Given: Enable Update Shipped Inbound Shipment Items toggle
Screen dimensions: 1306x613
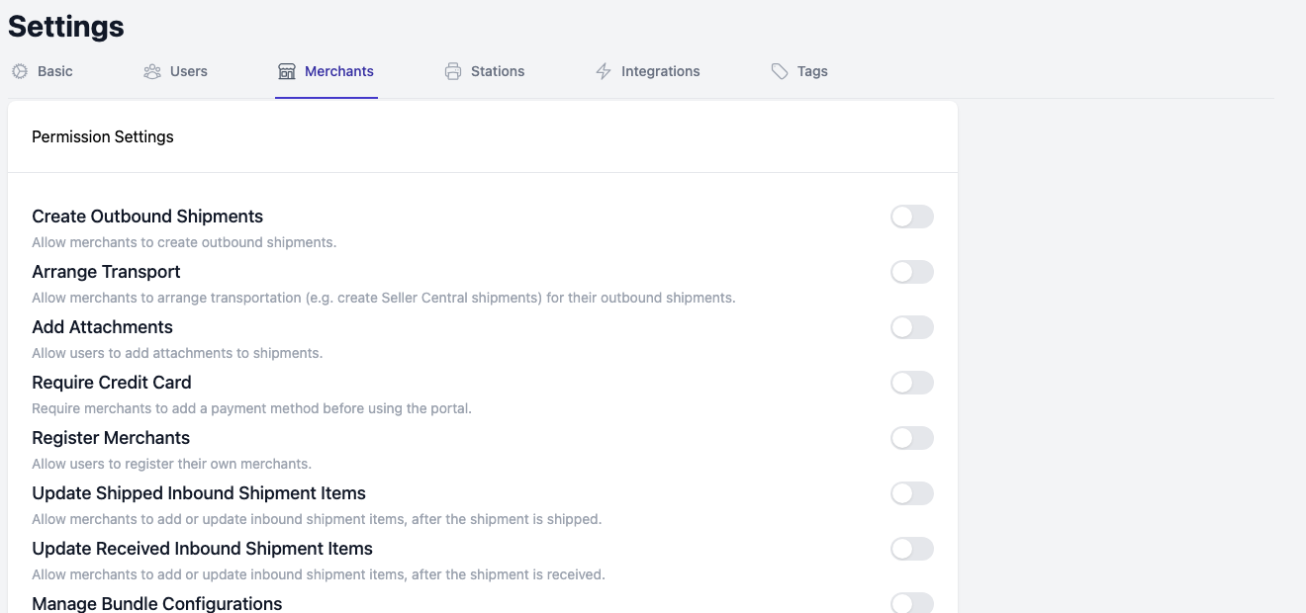Looking at the screenshot, I should (x=912, y=493).
